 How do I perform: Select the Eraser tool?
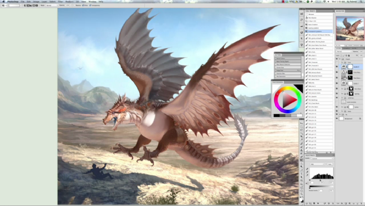[x=302, y=157]
